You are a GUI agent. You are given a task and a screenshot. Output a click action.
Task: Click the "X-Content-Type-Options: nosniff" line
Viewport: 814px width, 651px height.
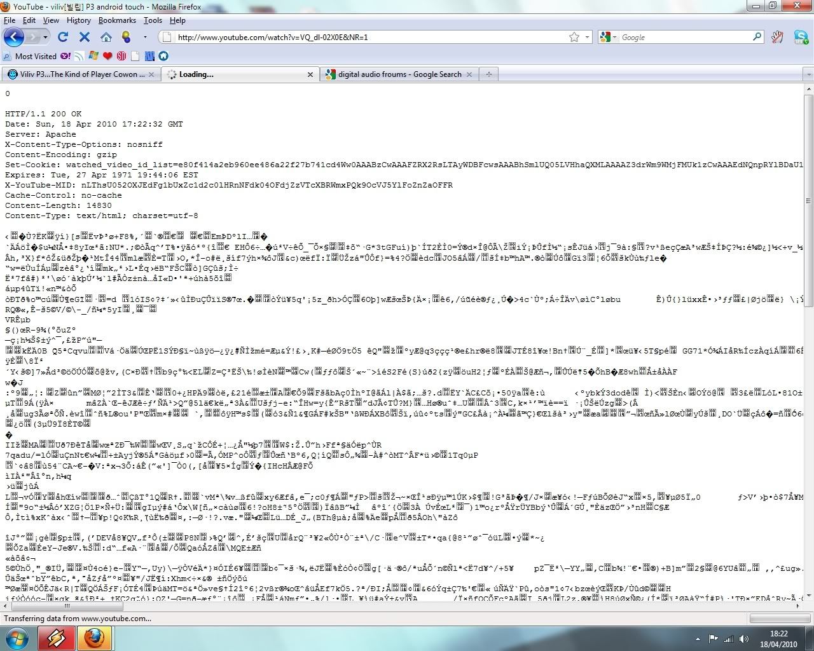(x=84, y=144)
